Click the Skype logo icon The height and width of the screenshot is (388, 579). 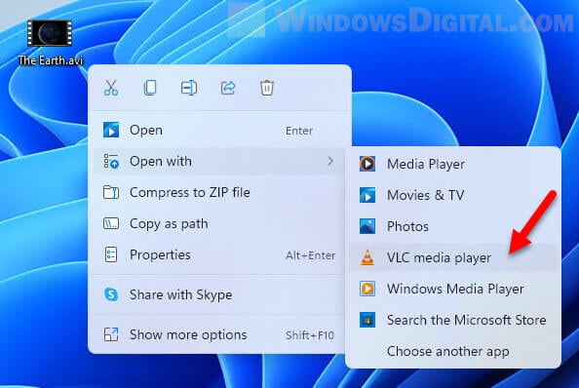[x=111, y=294]
